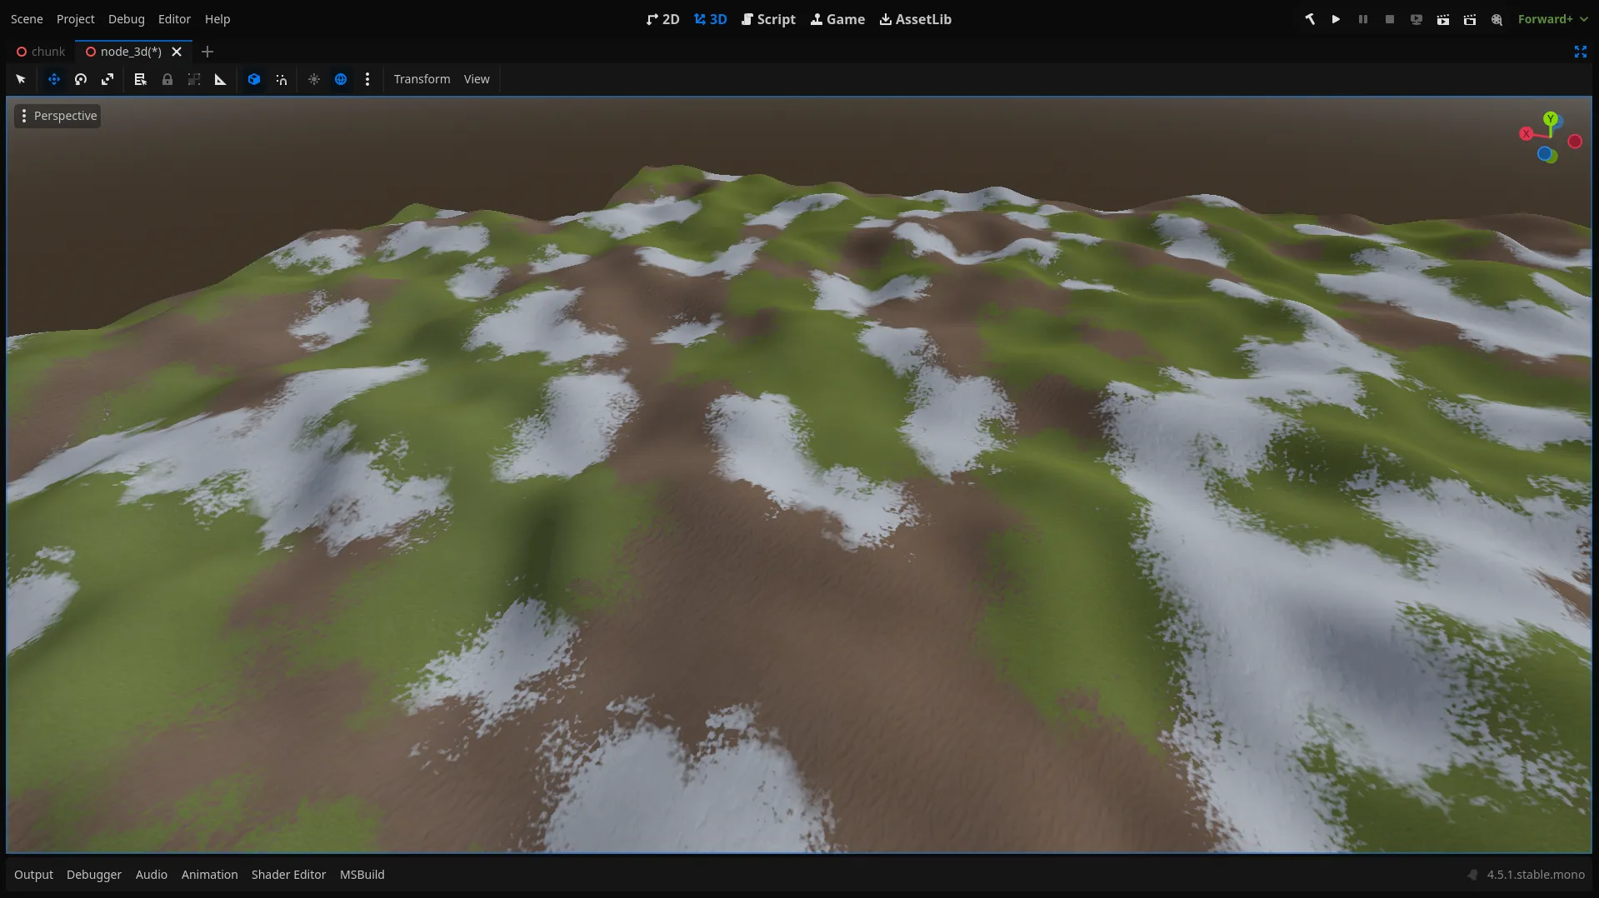Image resolution: width=1599 pixels, height=898 pixels.
Task: Toggle preview environment globe button
Action: (341, 79)
